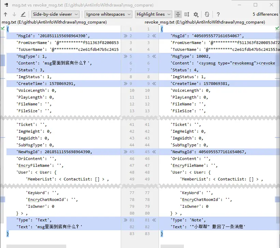This screenshot has height=248, width=280.
Task: Click right 'Text' 撤回了一条消息 line
Action: point(219,227)
